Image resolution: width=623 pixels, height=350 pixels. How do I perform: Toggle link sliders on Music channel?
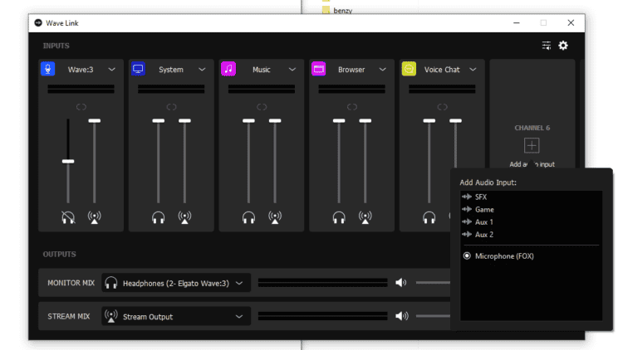[x=262, y=107]
